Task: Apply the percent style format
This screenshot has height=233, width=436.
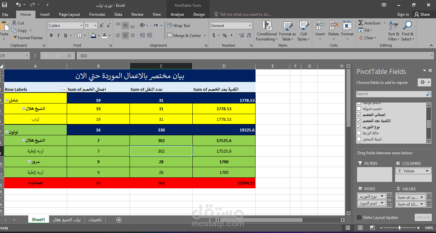Action: [x=225, y=35]
